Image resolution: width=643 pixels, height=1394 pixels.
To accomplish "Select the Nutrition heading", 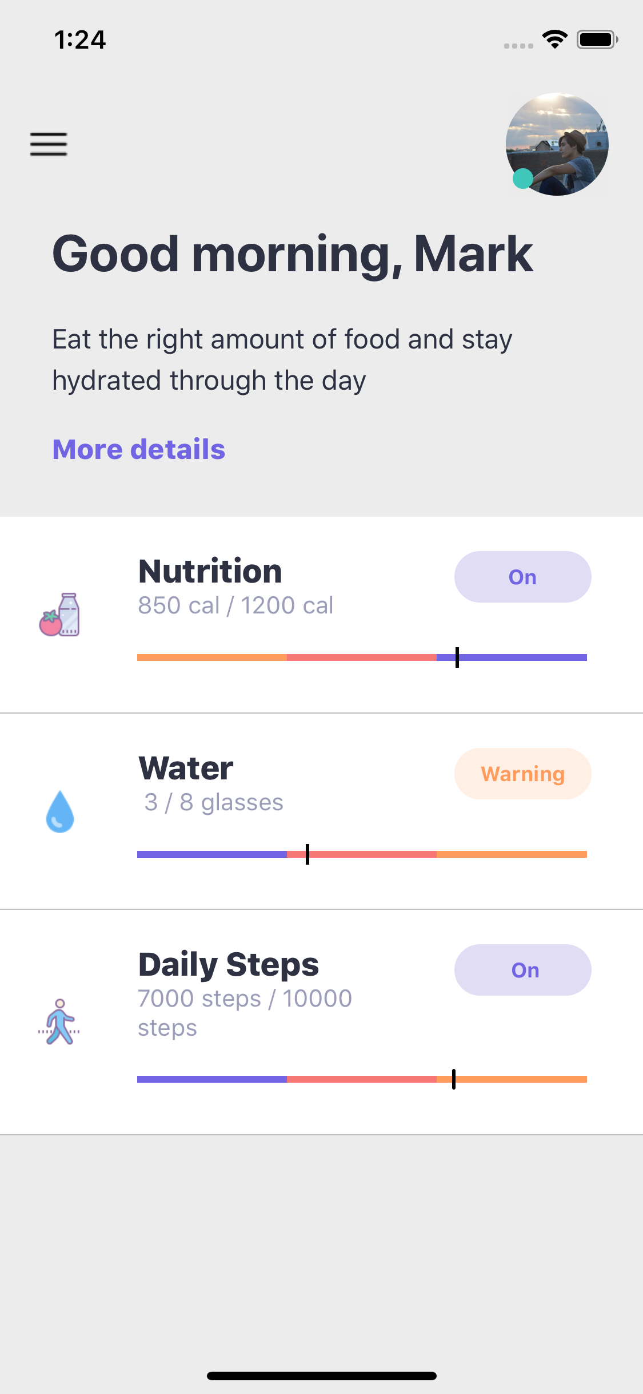I will pos(210,571).
